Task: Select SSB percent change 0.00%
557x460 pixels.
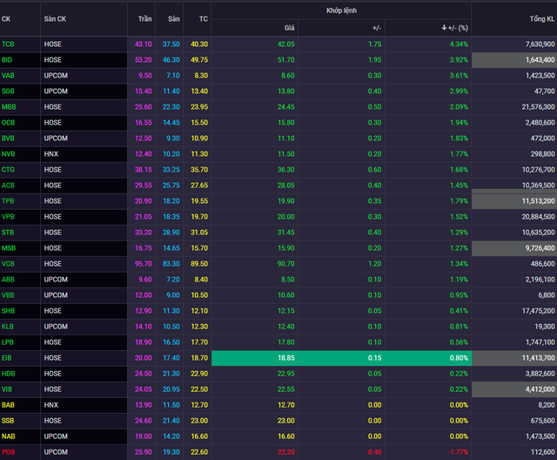Action: (459, 421)
